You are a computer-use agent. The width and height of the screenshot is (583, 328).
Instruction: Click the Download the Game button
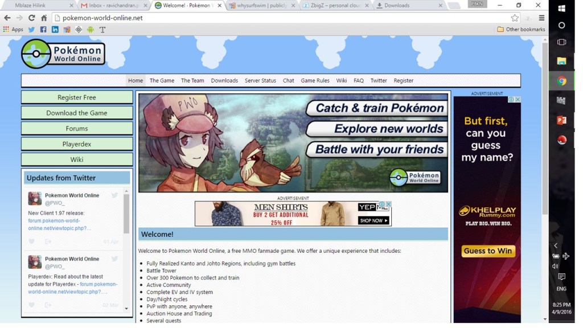pyautogui.click(x=77, y=113)
